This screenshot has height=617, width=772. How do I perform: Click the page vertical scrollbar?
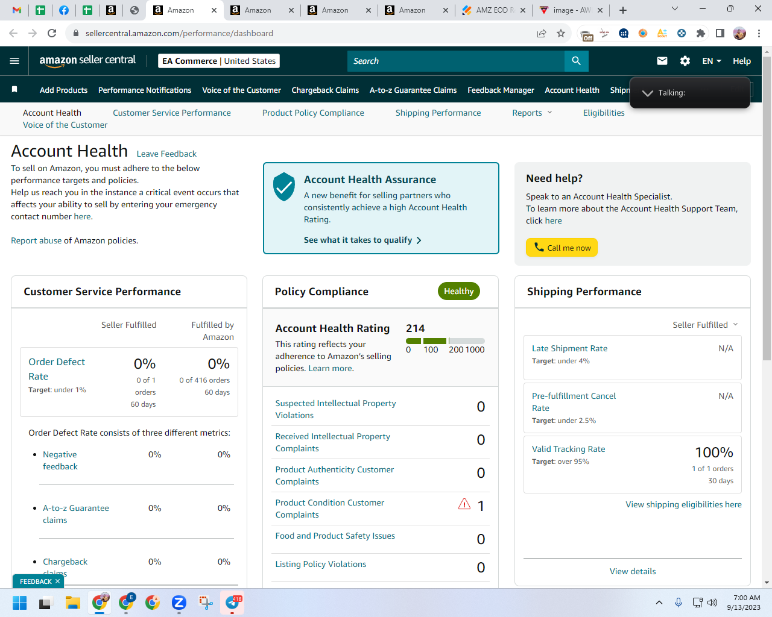[767, 208]
